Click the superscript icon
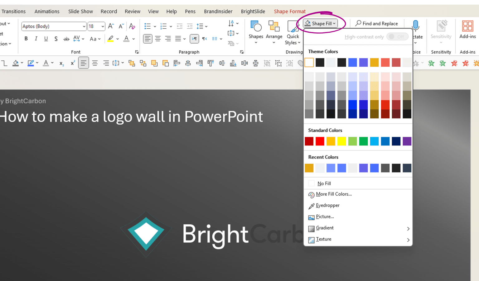This screenshot has height=281, width=479. tap(72, 63)
